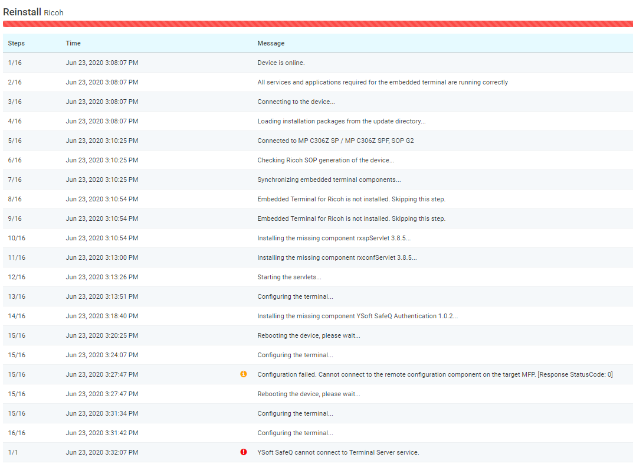The height and width of the screenshot is (470, 633).
Task: Click the Installing rxspServlet row at step 10/16
Action: (316, 238)
